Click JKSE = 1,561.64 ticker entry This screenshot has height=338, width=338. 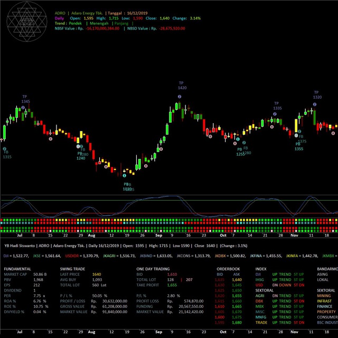pos(47,256)
